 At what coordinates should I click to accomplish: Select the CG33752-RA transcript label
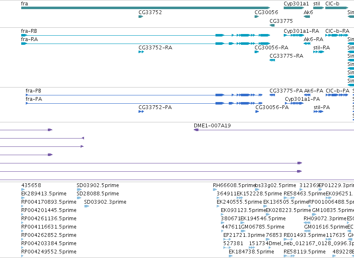point(155,48)
